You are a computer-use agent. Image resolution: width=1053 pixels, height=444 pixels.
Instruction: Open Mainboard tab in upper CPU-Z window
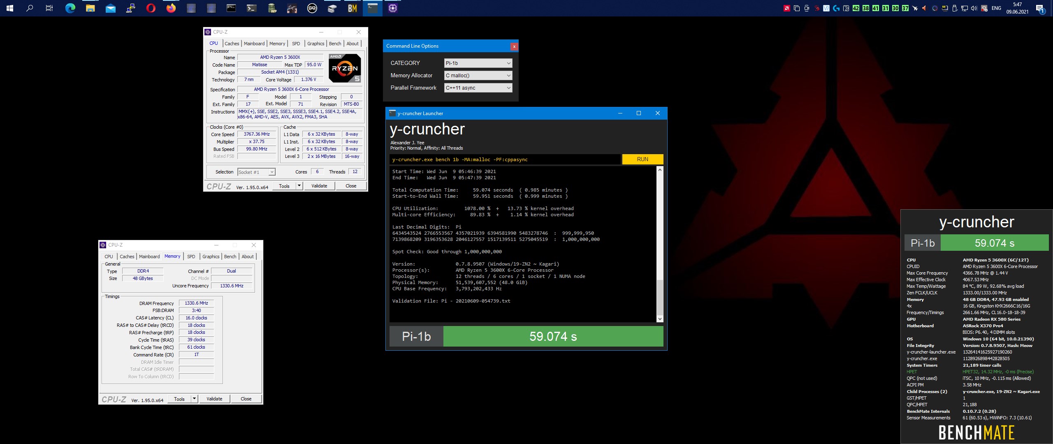(x=254, y=44)
